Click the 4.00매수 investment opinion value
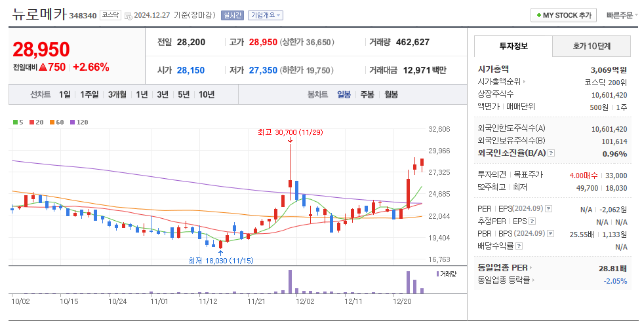Screen dimensions: 642x321 (x=584, y=176)
